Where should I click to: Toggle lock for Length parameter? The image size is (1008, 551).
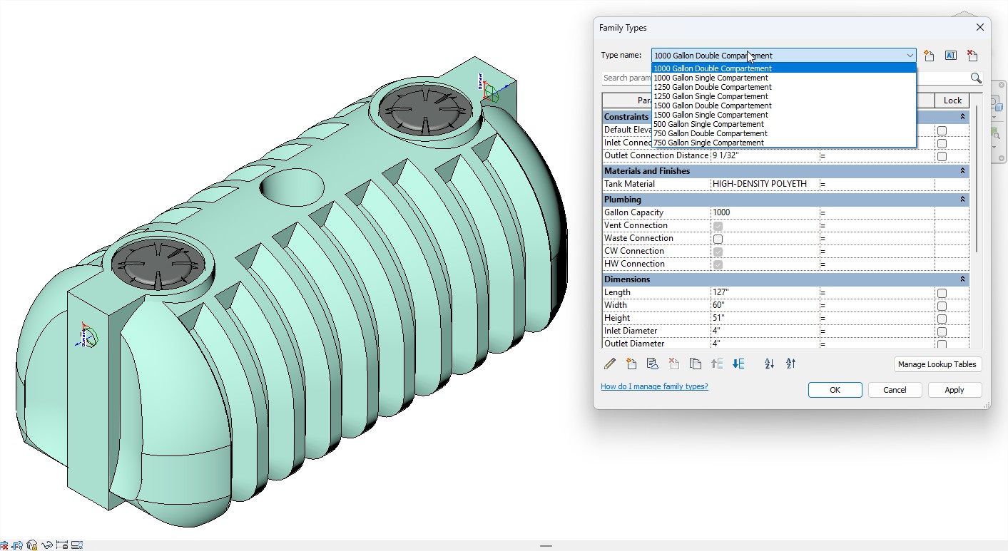(x=942, y=293)
